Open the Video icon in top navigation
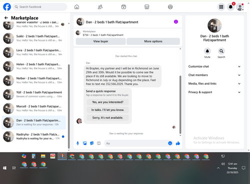 pos(123,7)
